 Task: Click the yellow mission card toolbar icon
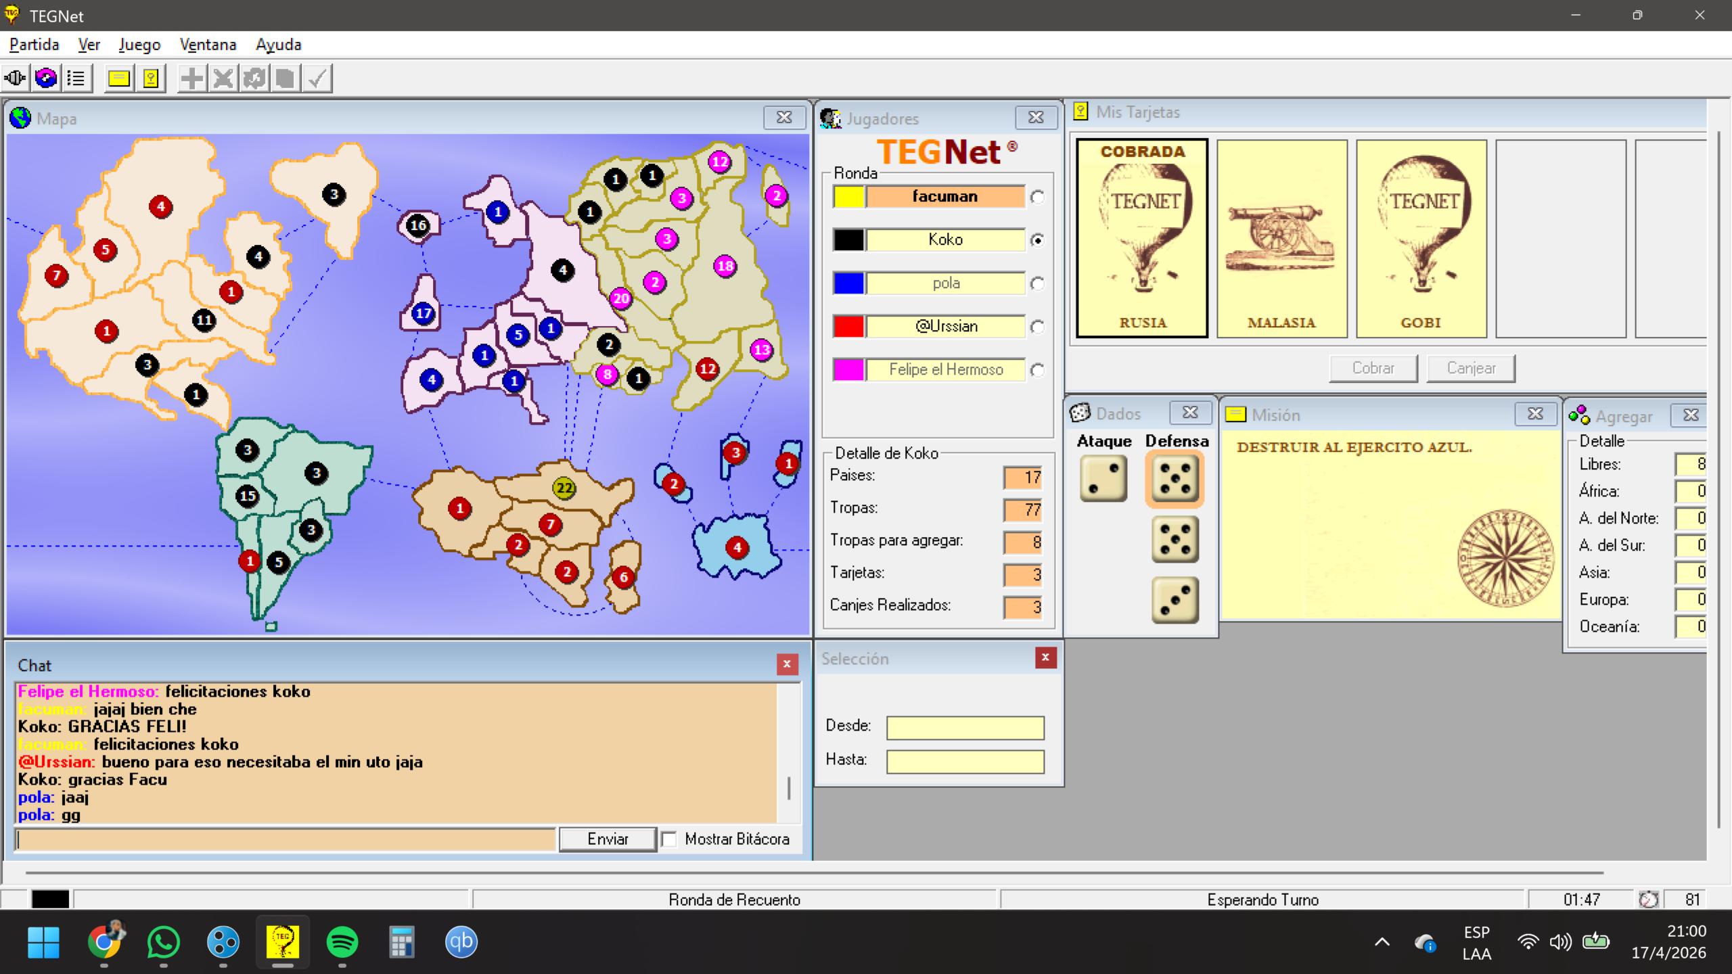(x=119, y=78)
